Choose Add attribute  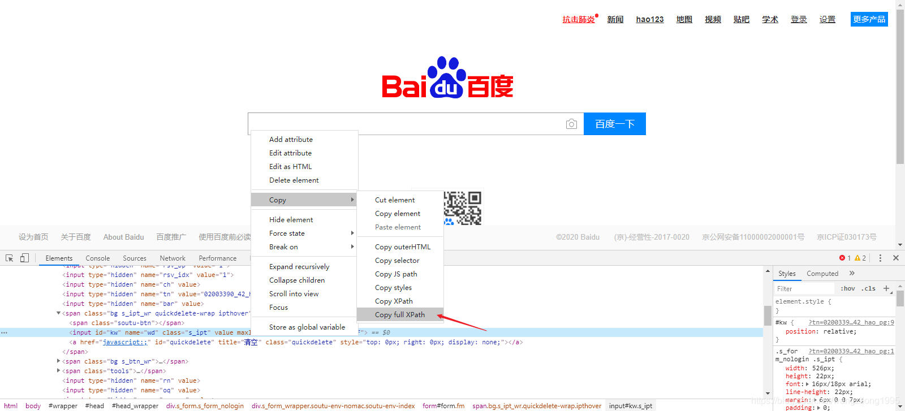click(x=304, y=139)
